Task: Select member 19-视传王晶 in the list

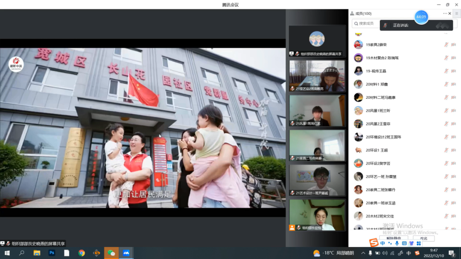Action: [x=376, y=71]
